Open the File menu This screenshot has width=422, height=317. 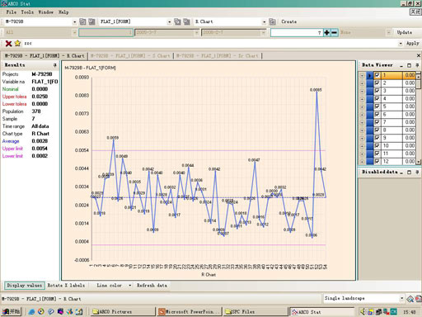(12, 12)
